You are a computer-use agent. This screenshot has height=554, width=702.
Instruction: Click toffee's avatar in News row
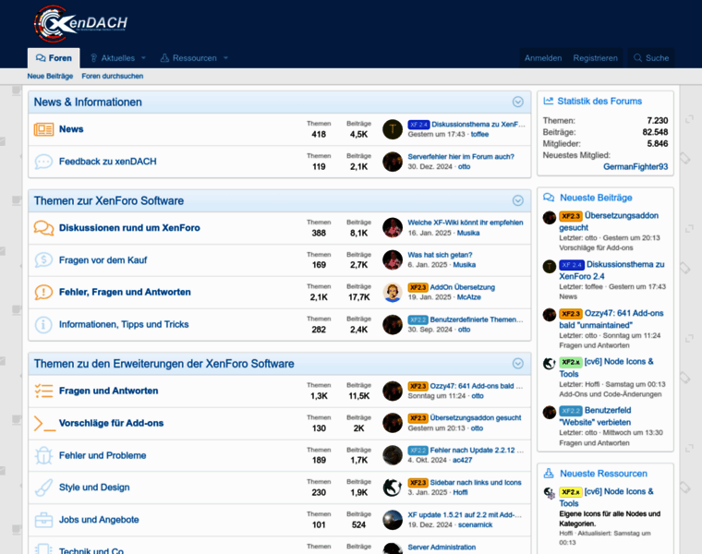pos(393,129)
